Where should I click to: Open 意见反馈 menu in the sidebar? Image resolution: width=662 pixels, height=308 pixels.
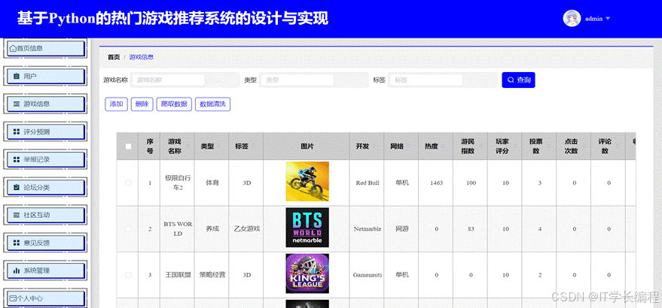coord(45,243)
